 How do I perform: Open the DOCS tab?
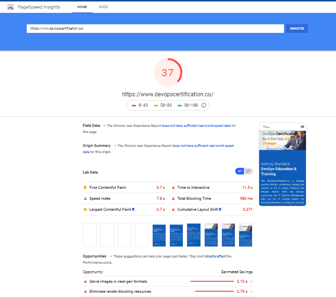103,7
